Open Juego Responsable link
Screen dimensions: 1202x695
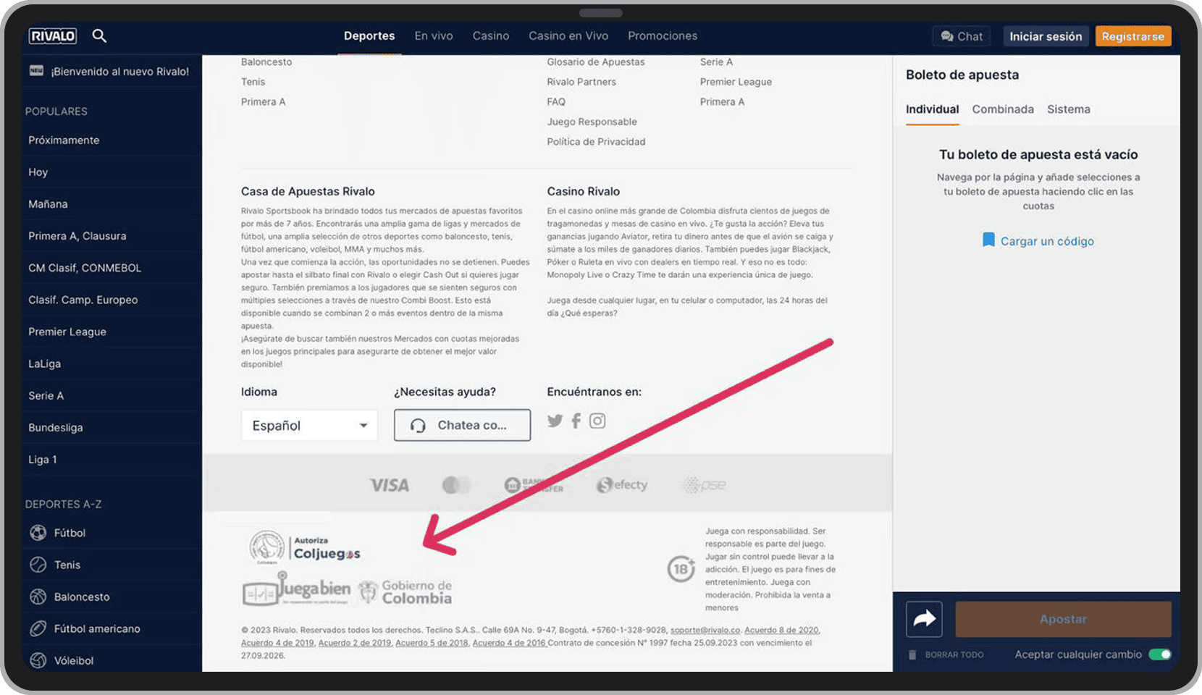tap(592, 122)
